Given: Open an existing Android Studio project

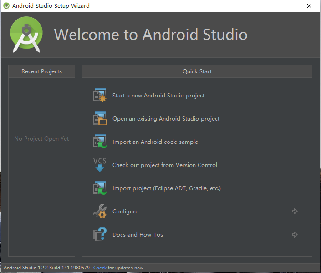Looking at the screenshot, I should click(x=166, y=119).
